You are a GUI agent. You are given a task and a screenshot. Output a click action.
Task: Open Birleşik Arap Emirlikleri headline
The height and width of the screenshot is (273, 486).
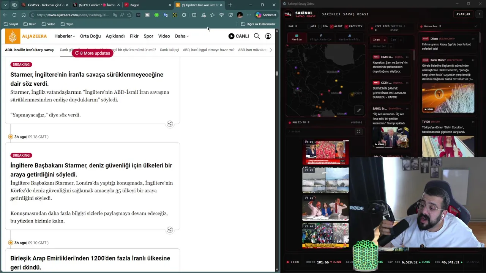[90, 263]
